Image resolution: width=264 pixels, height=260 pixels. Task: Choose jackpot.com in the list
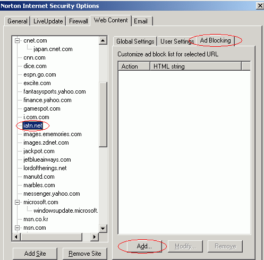(x=39, y=151)
